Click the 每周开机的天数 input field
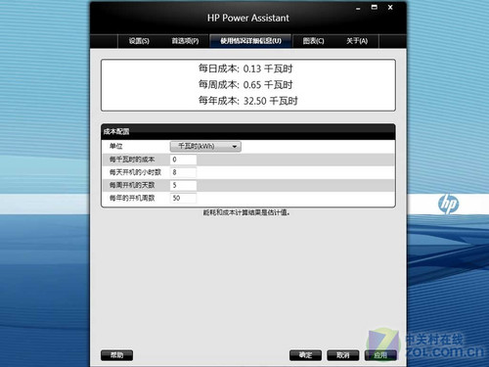This screenshot has width=489, height=367. [183, 185]
